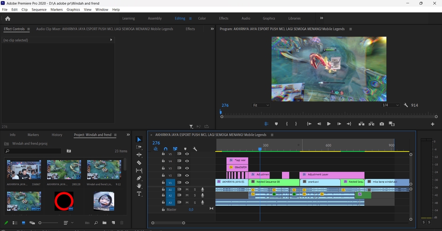Click the Home icon
This screenshot has width=442, height=231.
8,18
